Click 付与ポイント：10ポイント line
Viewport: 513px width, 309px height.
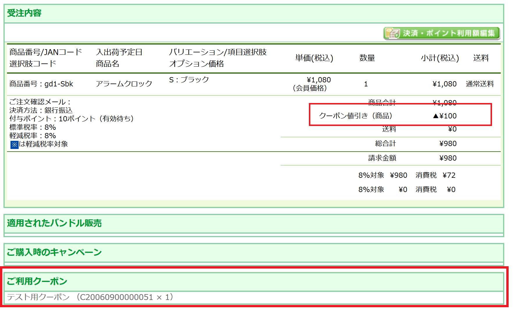(72, 119)
